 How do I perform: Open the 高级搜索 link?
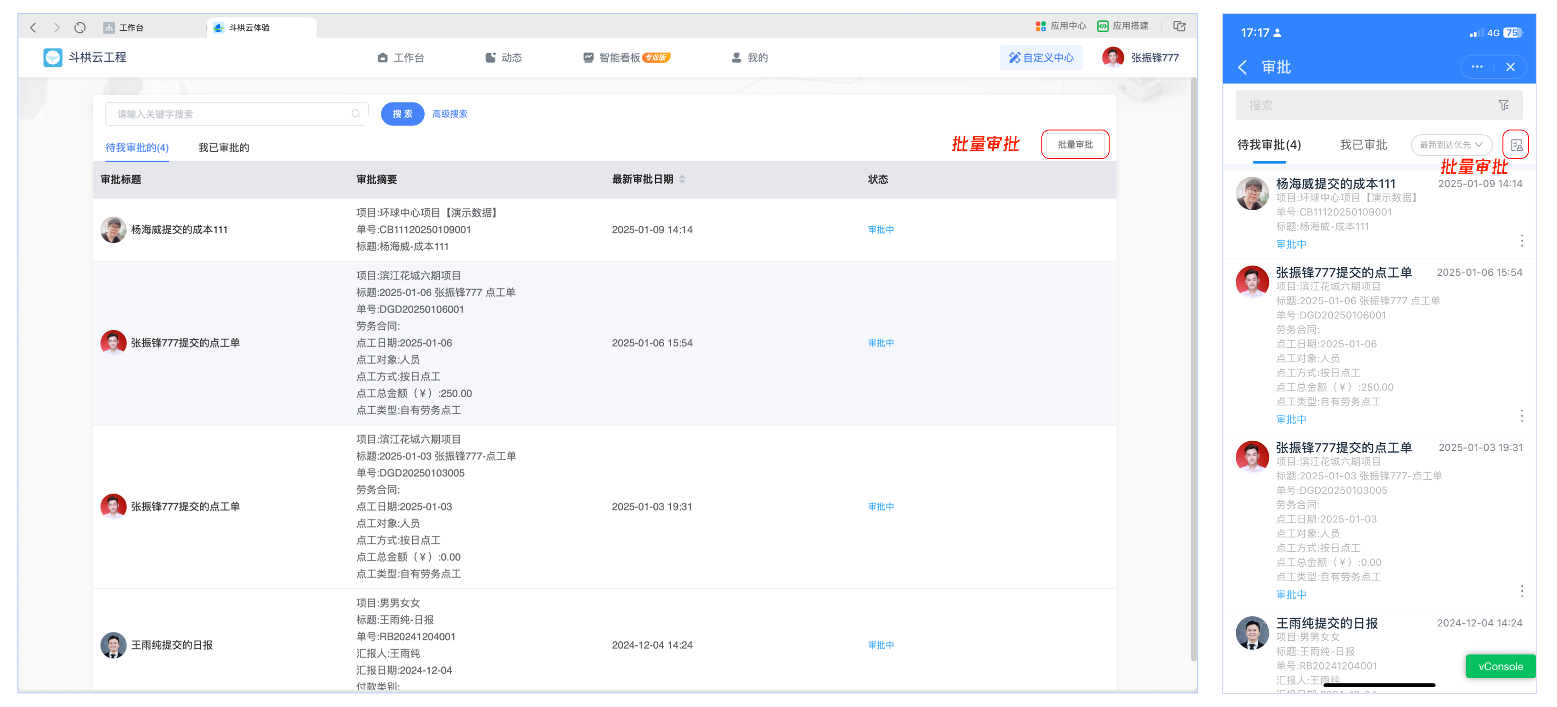(x=450, y=114)
